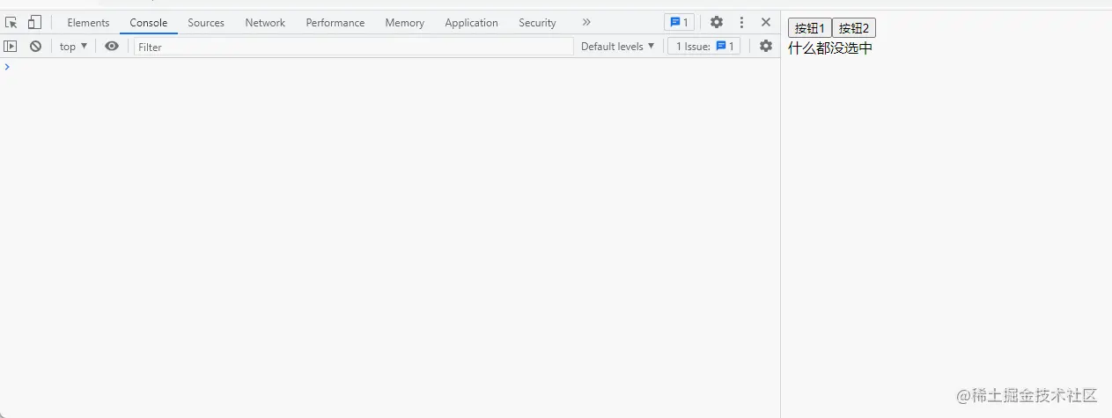Screen dimensions: 1112x418
Task: Open the issues counter badge in tab bar
Action: [679, 23]
